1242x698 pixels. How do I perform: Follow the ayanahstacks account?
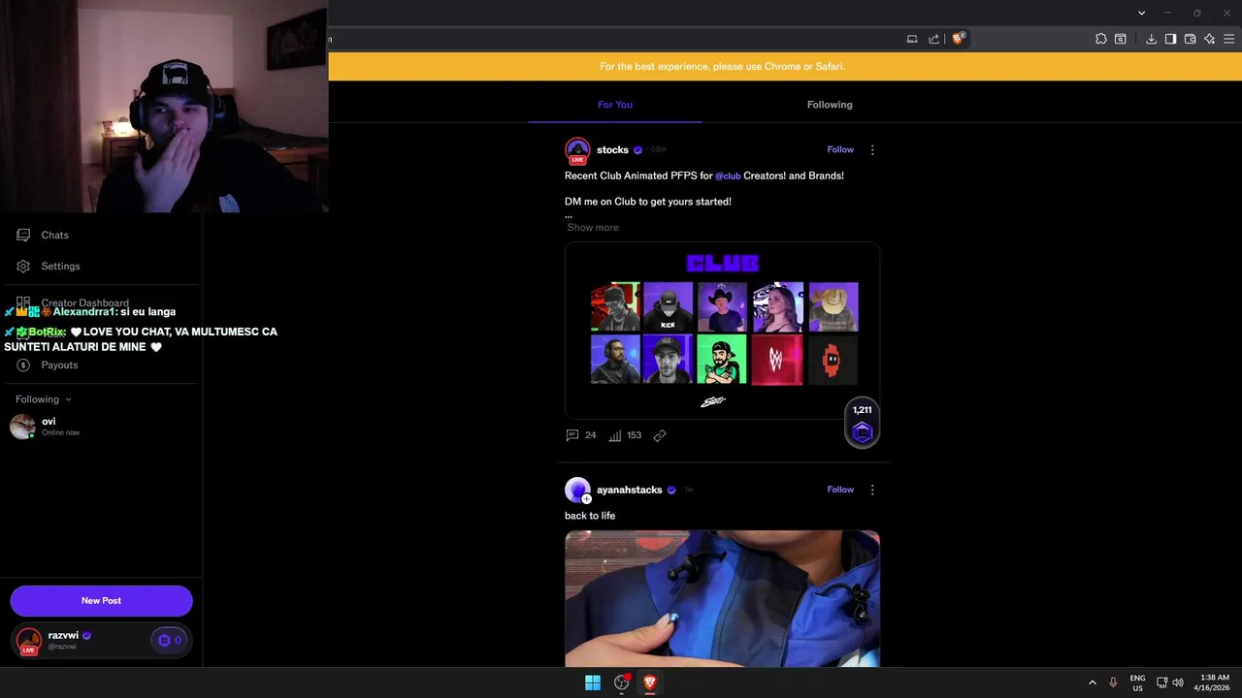click(x=840, y=490)
